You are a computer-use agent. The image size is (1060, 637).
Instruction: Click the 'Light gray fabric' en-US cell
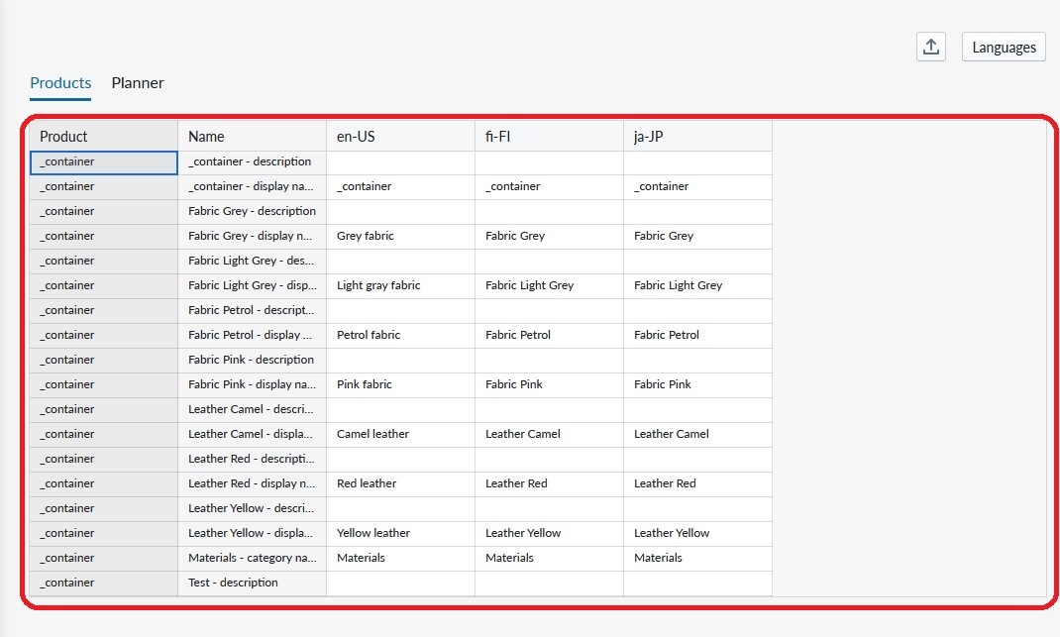point(401,286)
